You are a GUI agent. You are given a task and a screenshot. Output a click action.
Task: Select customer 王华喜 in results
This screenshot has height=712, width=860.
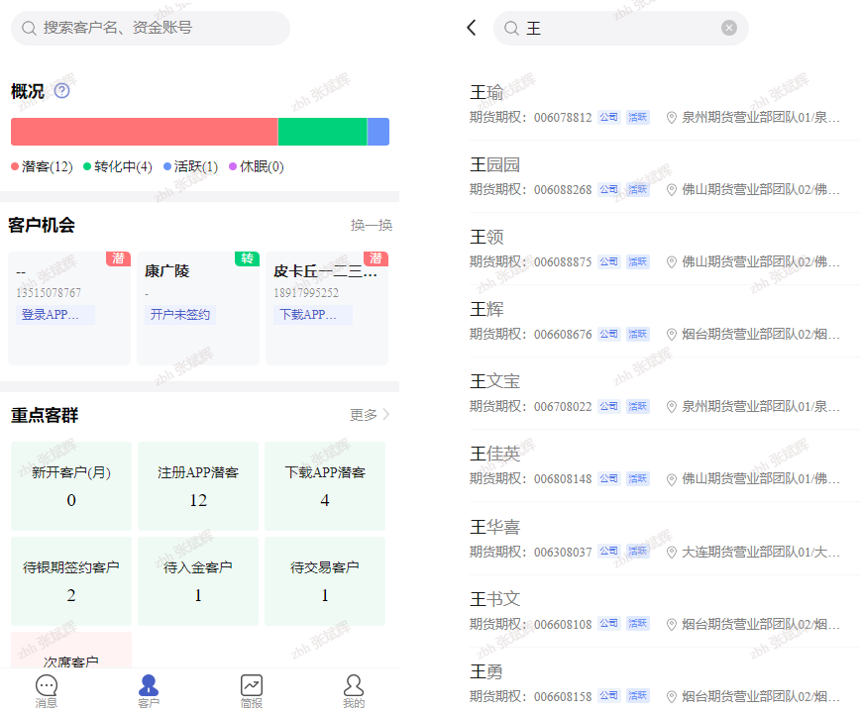(664, 539)
